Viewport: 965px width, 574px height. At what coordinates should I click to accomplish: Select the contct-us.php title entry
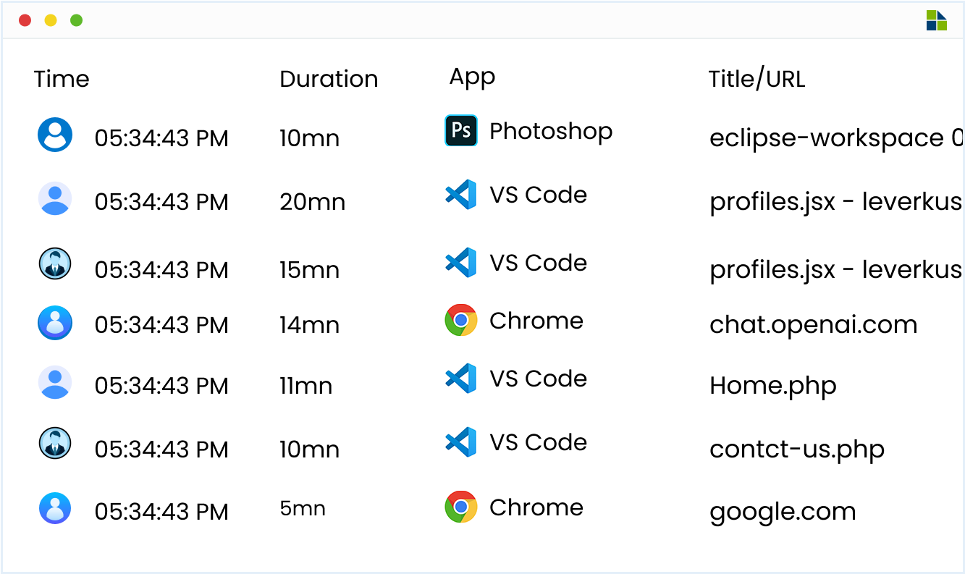pos(797,450)
